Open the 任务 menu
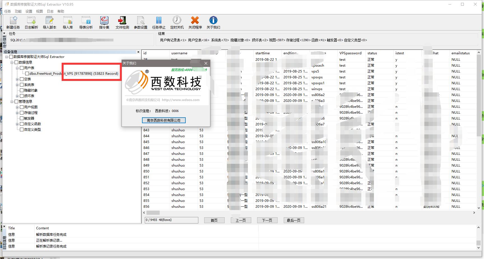The height and width of the screenshot is (259, 484). pos(8,11)
